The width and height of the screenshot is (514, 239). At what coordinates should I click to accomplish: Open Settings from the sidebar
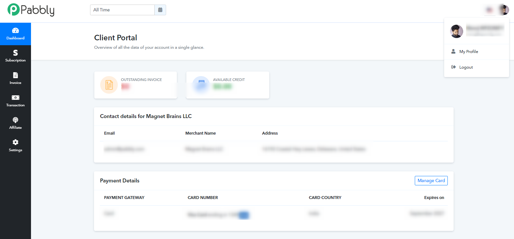15,146
